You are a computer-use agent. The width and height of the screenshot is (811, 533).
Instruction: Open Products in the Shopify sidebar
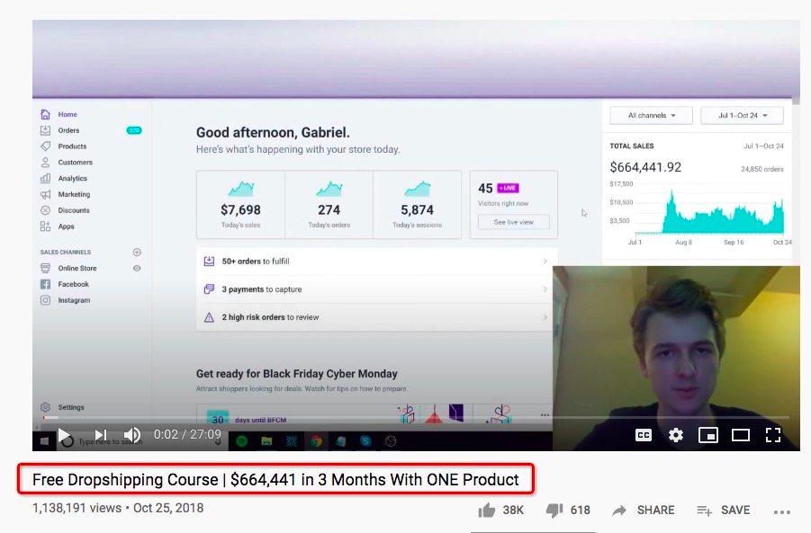tap(72, 147)
